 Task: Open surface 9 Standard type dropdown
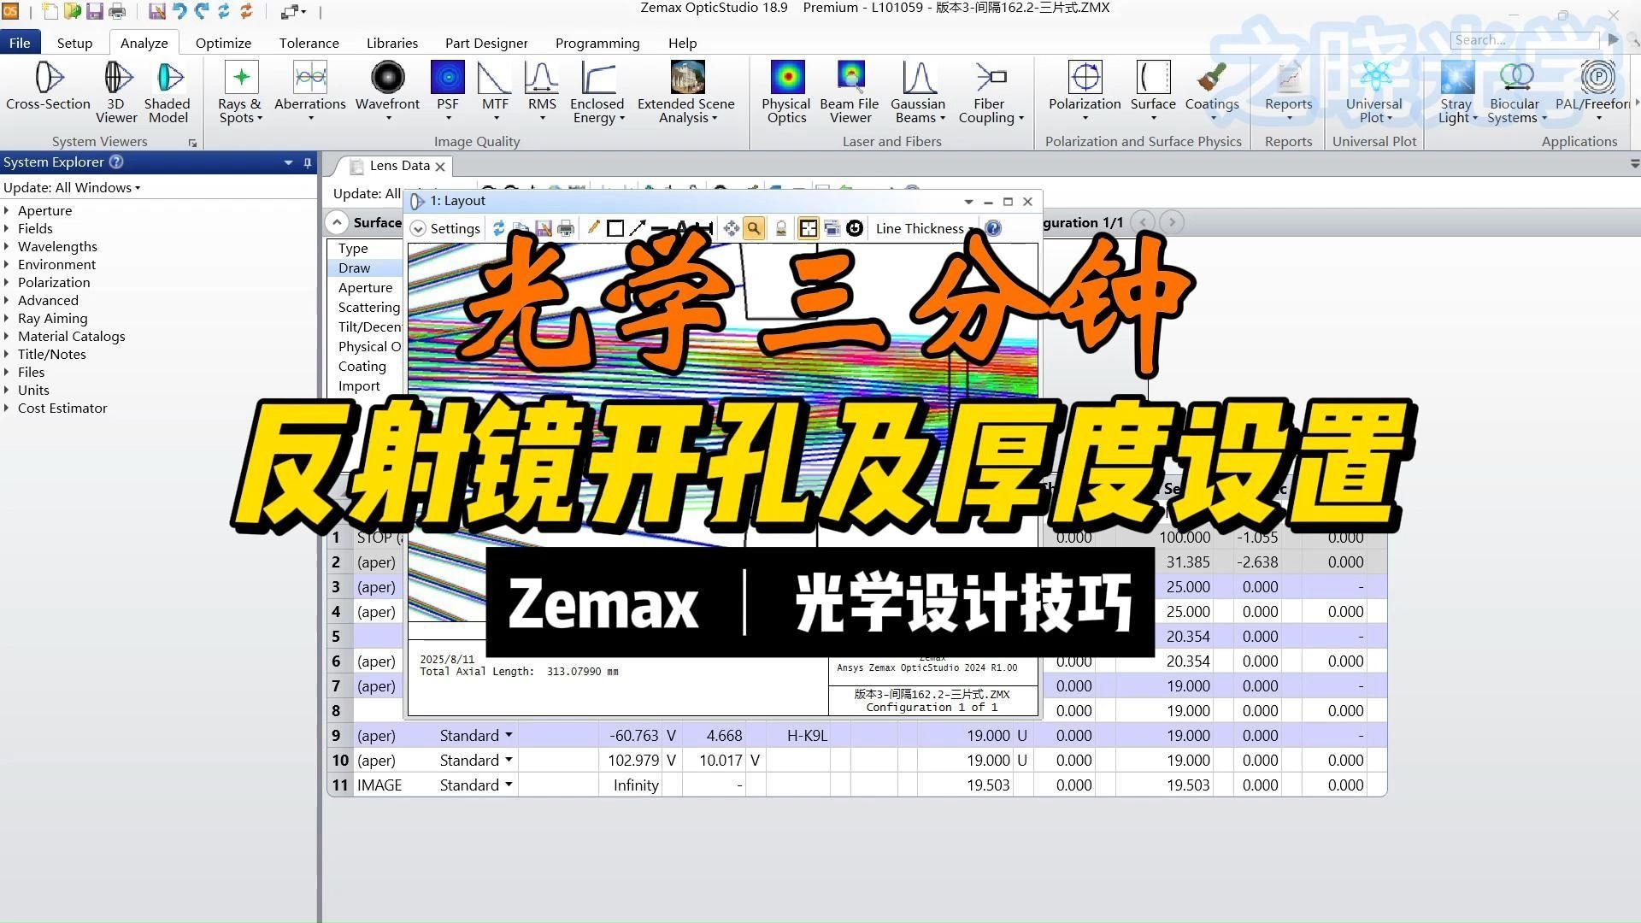(x=509, y=735)
